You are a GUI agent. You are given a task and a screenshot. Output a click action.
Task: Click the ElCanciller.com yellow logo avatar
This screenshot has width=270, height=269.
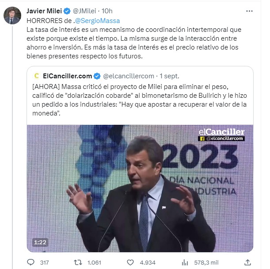pyautogui.click(x=36, y=76)
